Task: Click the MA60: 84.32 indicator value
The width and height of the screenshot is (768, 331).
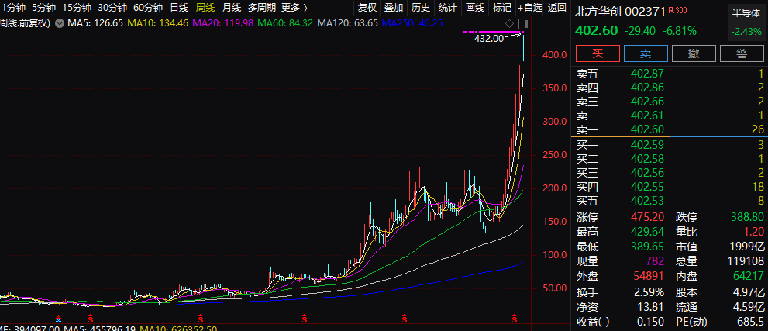Action: click(x=285, y=23)
